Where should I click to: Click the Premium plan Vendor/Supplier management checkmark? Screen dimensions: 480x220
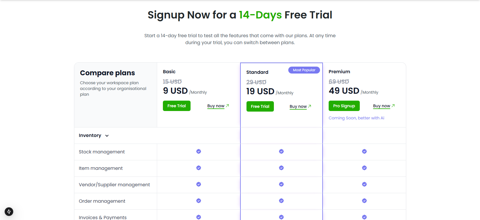[x=364, y=184]
